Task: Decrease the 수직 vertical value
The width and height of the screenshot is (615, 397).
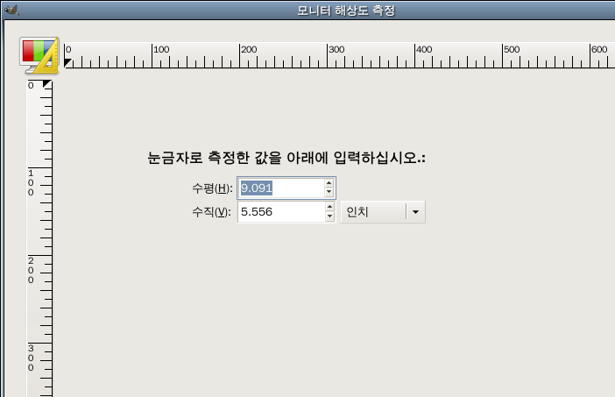Action: (329, 217)
